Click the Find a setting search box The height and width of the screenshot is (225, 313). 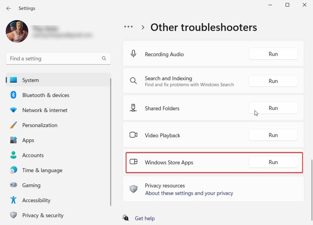click(53, 59)
